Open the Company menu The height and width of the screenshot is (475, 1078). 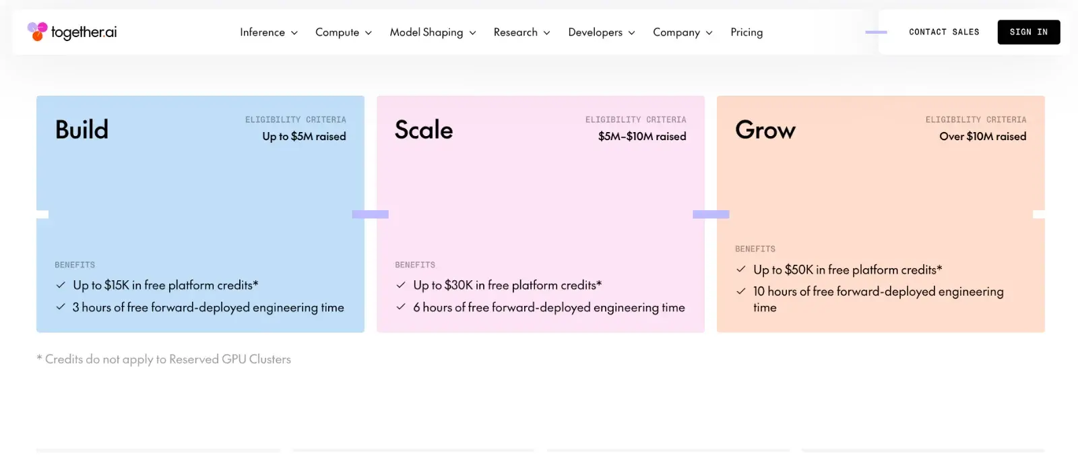683,32
